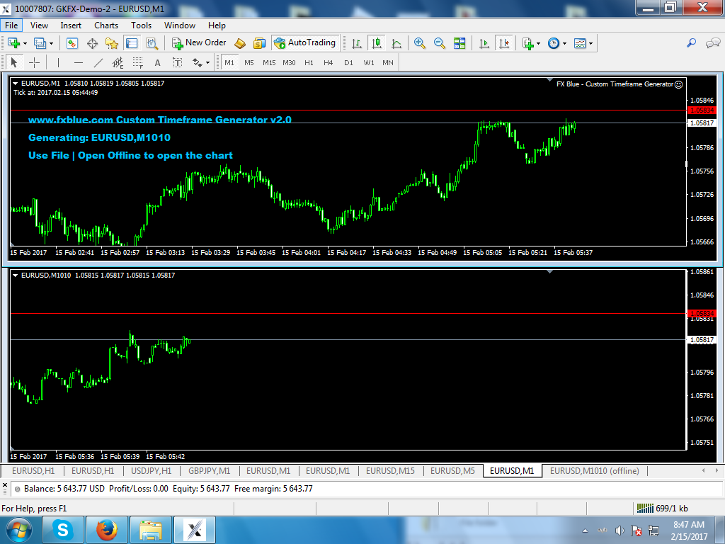The height and width of the screenshot is (544, 725).
Task: Select the equidistant channel tool
Action: click(x=118, y=62)
